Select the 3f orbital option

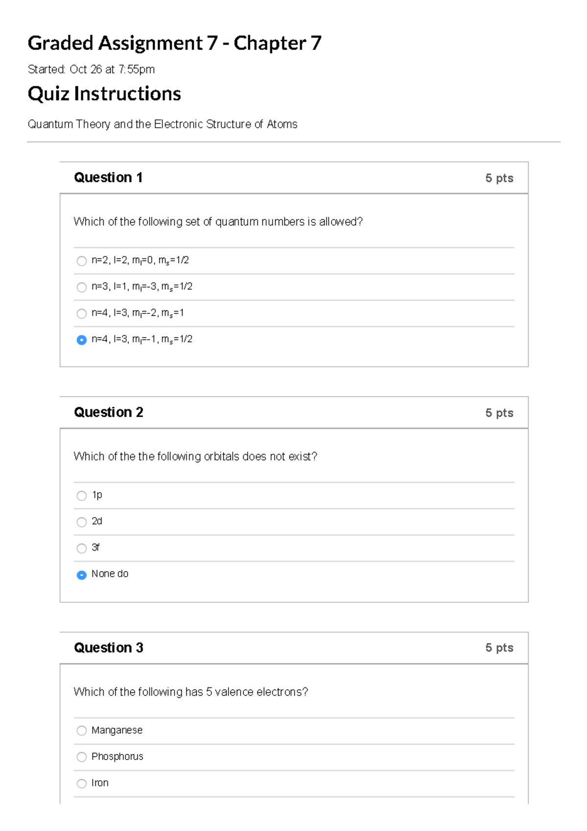point(82,548)
